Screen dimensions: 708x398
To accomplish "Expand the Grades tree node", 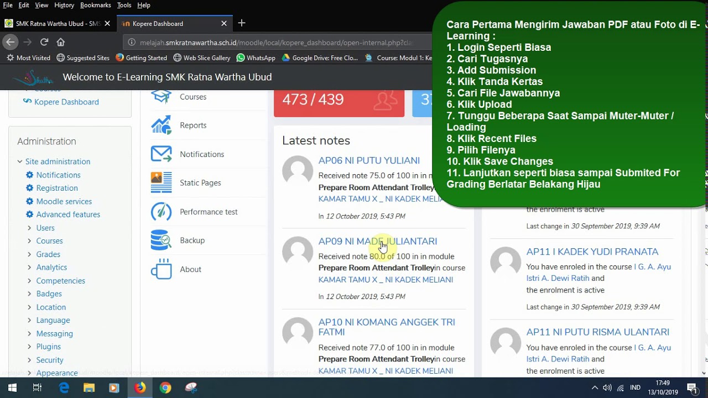I will pos(29,254).
